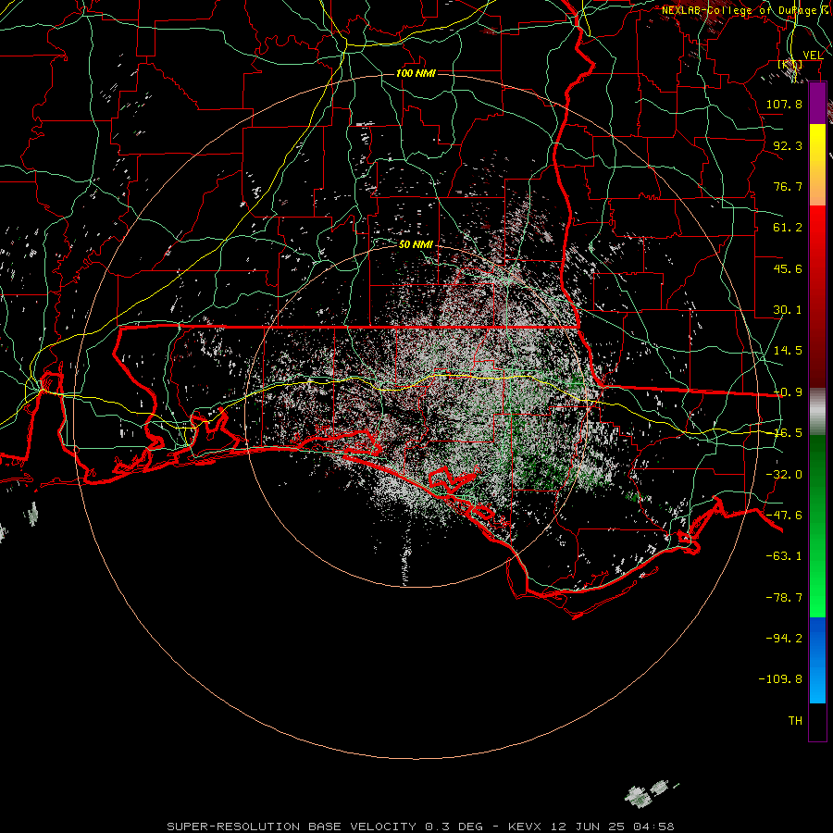Click the -32.0 legend value
833x833 pixels.
click(x=784, y=475)
